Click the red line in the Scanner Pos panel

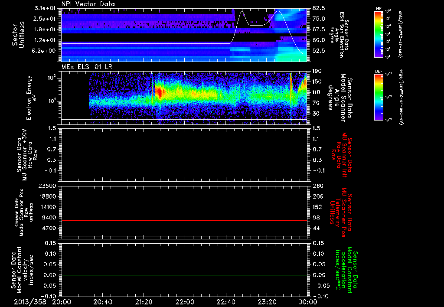coord(184,220)
